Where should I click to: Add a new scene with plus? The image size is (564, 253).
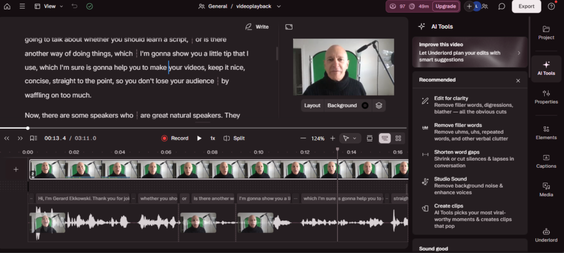[16, 169]
